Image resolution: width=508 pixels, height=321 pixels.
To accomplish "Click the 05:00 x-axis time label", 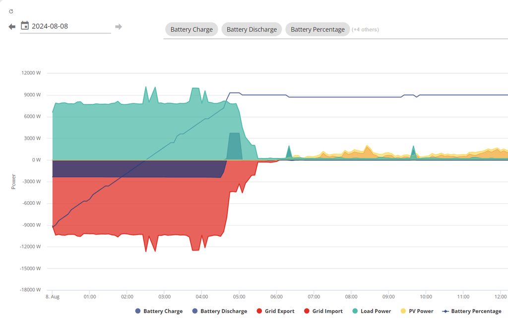I will [239, 297].
